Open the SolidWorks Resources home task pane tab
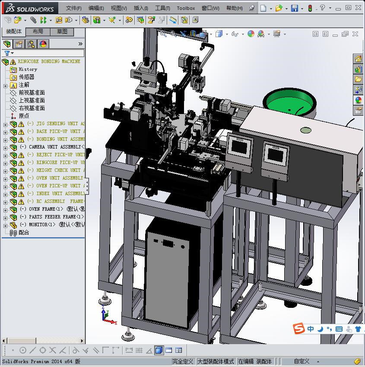Viewport: 365px width, 367px height. [x=358, y=59]
